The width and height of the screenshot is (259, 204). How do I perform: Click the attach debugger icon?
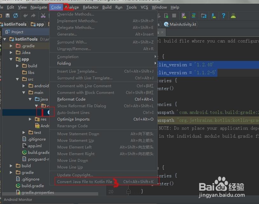(x=166, y=16)
